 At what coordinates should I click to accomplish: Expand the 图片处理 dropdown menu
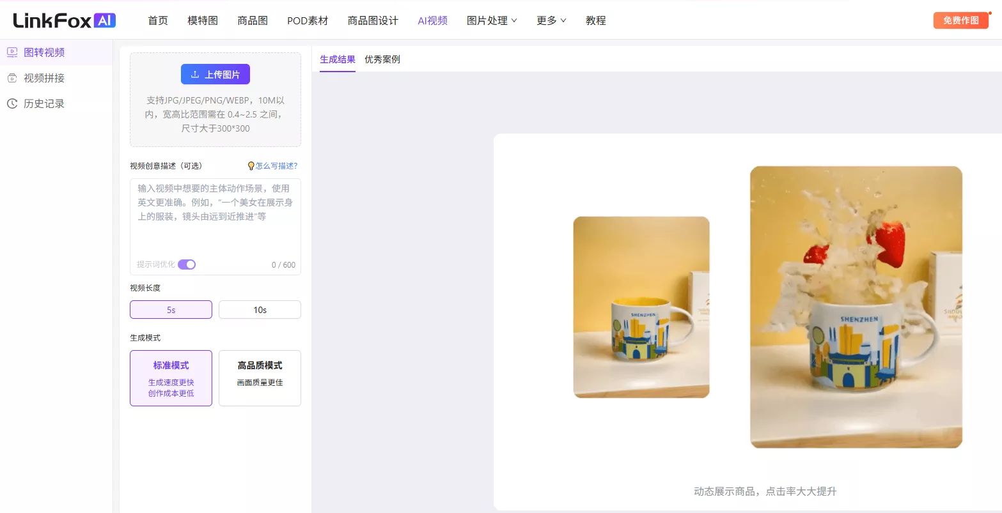[x=492, y=20]
